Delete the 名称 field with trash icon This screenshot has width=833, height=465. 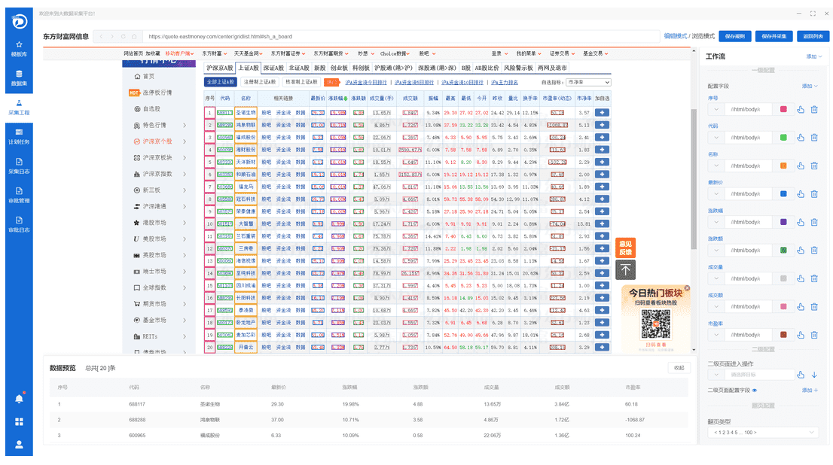pyautogui.click(x=814, y=166)
